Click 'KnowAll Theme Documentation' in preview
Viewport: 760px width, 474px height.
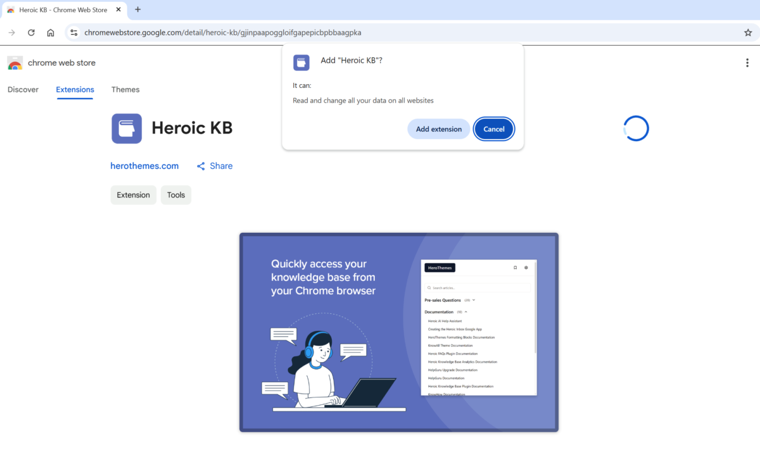(x=450, y=346)
